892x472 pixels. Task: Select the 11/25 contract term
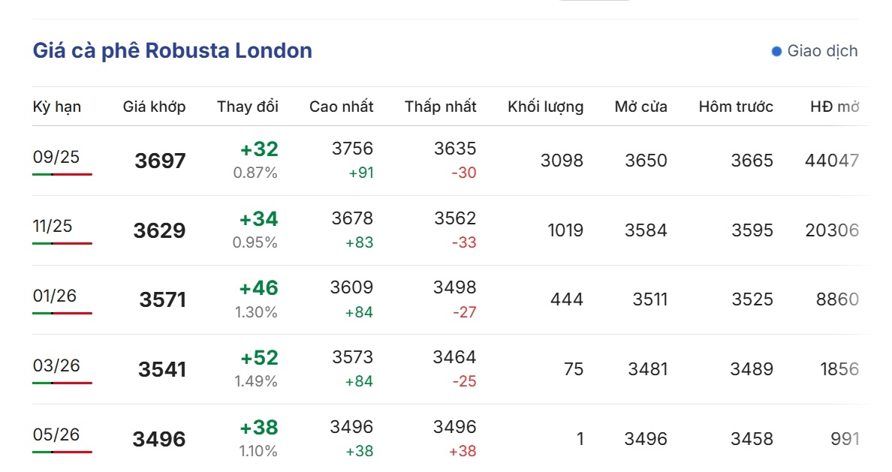pyautogui.click(x=53, y=227)
